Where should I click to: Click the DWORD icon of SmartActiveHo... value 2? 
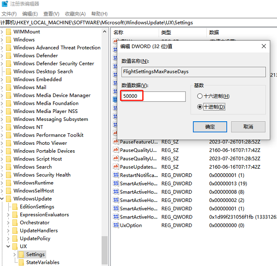tap(116, 200)
